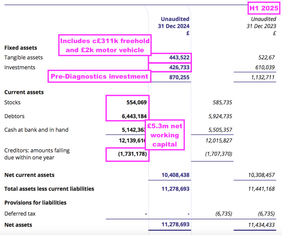282x235 pixels.
Task: Select the Debtors figure 6,443,184
Action: 134,116
